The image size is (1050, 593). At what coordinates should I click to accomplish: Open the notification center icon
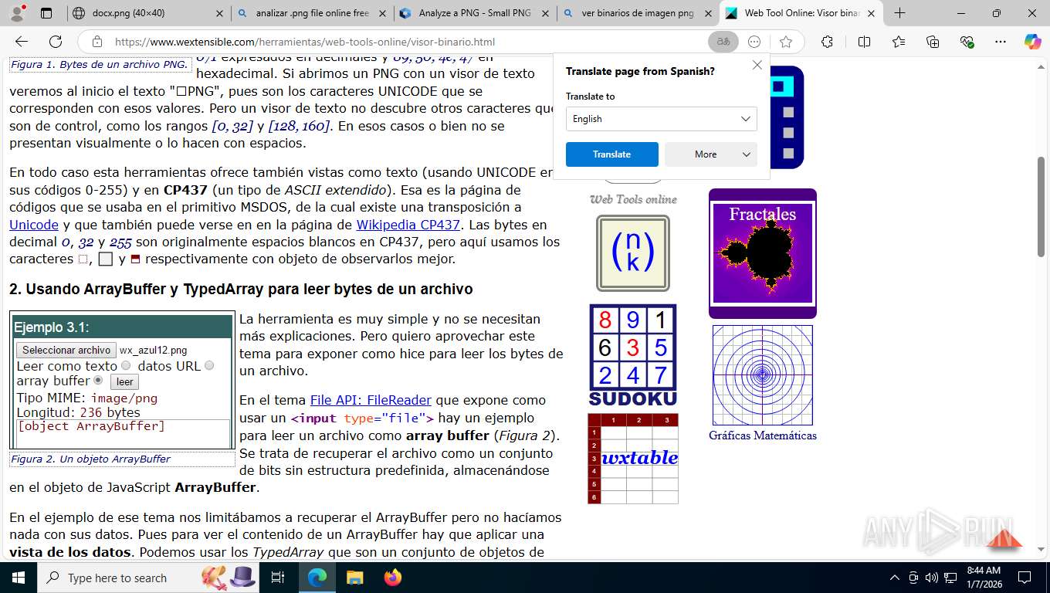point(1025,578)
